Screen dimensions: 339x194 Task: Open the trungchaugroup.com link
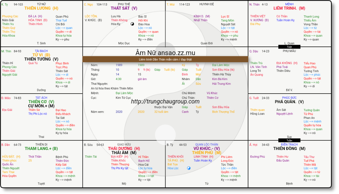click(x=165, y=101)
